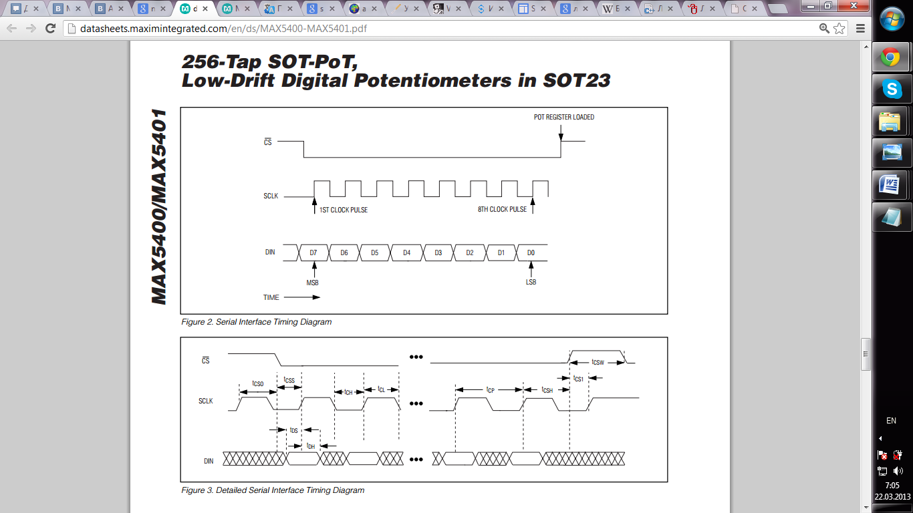The image size is (913, 513).
Task: Open the network tray icon
Action: (x=882, y=471)
